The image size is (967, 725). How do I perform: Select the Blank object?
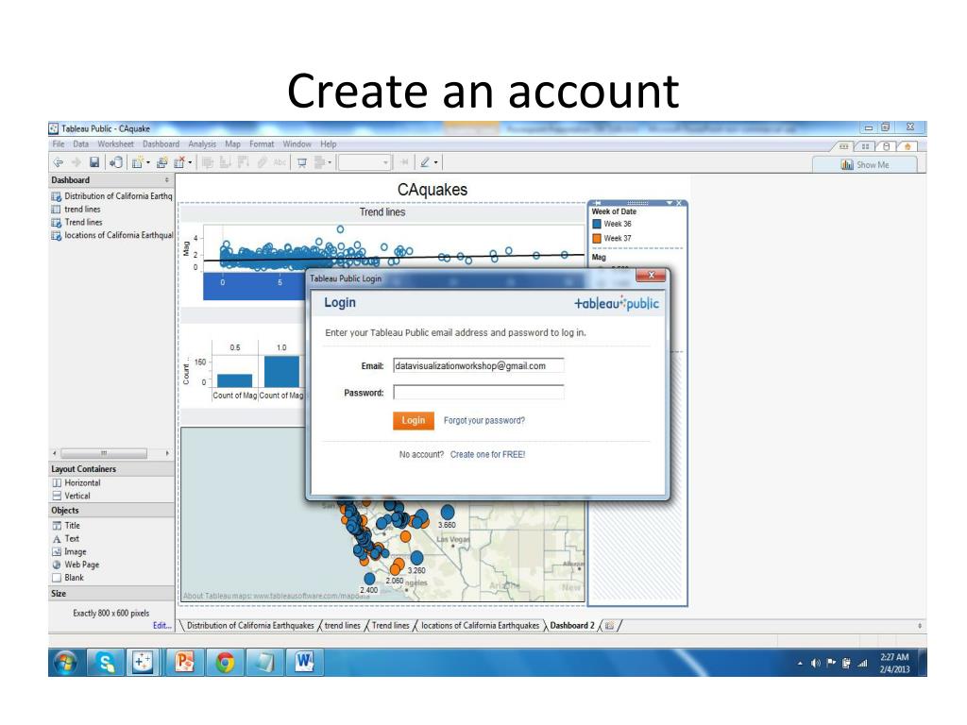[68, 578]
